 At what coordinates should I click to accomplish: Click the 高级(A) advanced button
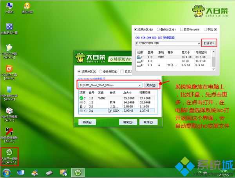[87, 122]
